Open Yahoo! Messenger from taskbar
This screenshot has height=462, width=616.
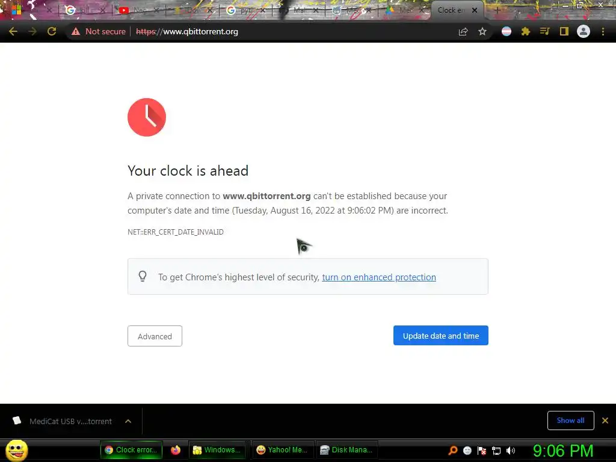(282, 450)
